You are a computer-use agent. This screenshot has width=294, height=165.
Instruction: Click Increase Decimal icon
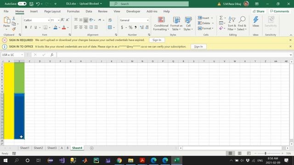(x=142, y=27)
